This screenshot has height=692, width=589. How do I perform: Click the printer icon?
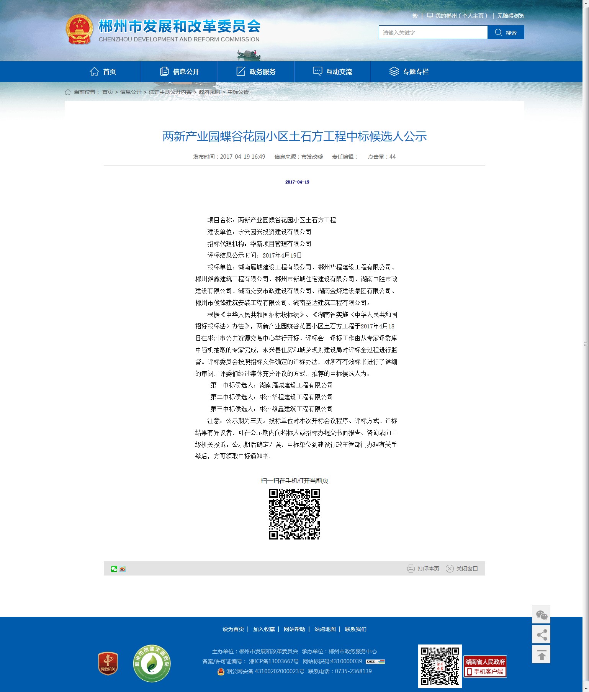(411, 569)
